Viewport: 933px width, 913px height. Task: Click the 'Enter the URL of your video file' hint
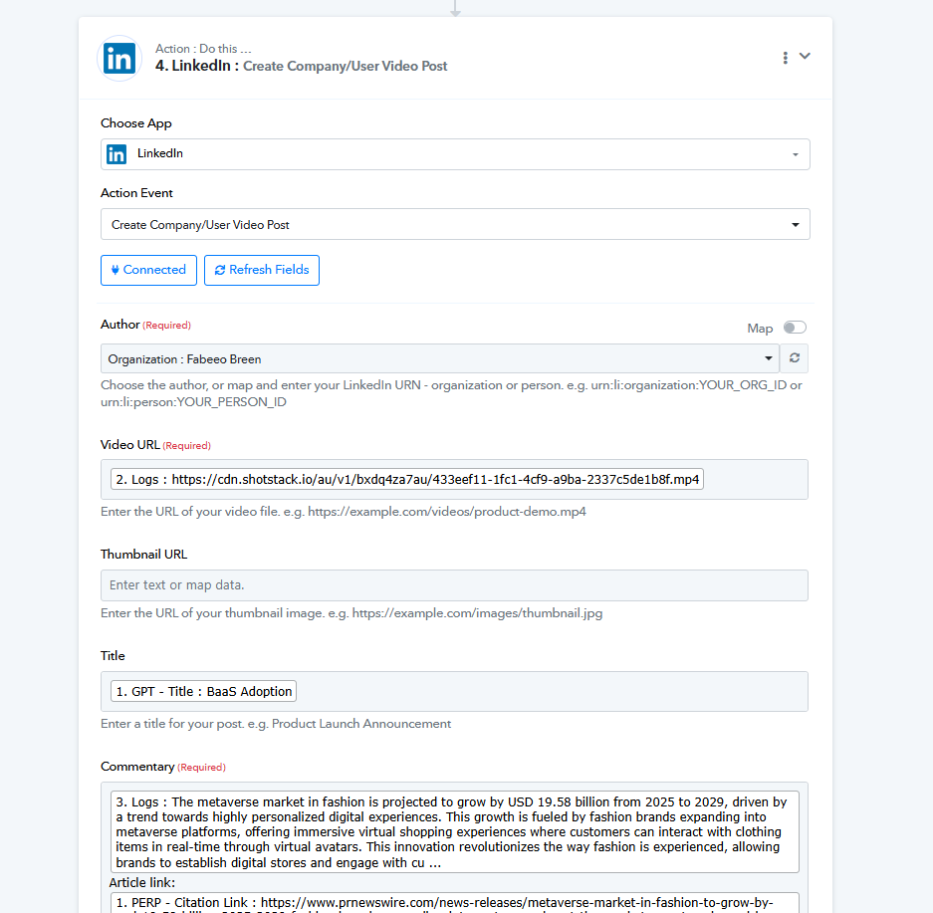click(344, 512)
